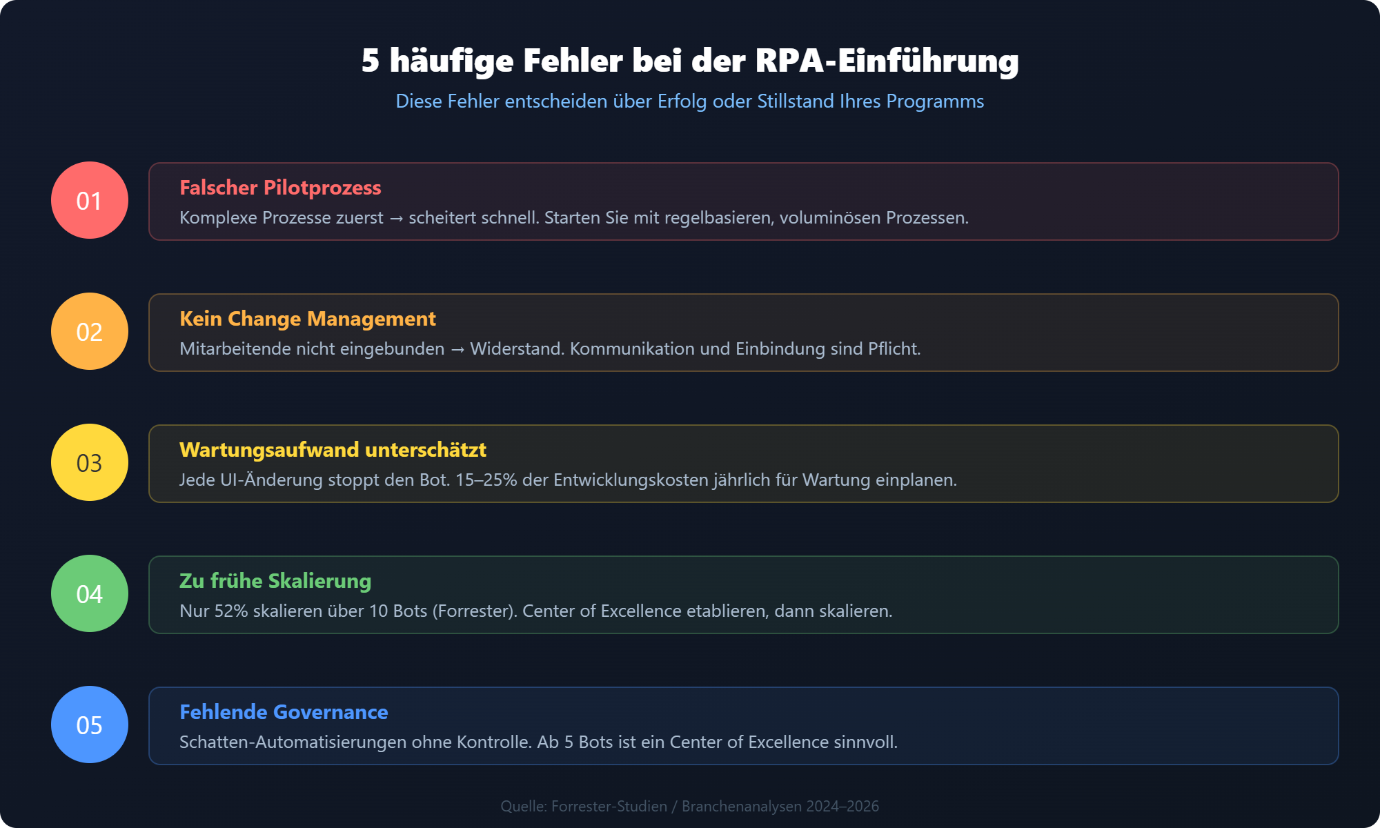Image resolution: width=1380 pixels, height=828 pixels.
Task: Select the Kein Change Management heading
Action: tap(308, 319)
